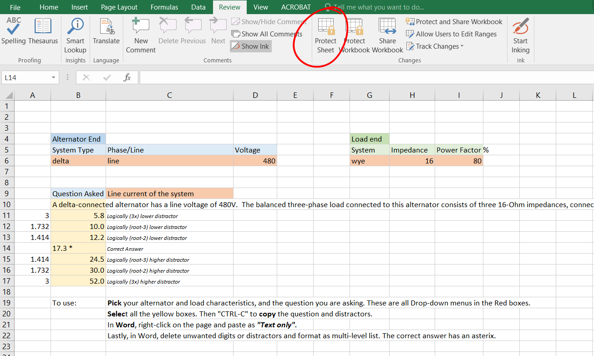Click the 24.5 distractor cell
The height and width of the screenshot is (356, 594).
78,259
